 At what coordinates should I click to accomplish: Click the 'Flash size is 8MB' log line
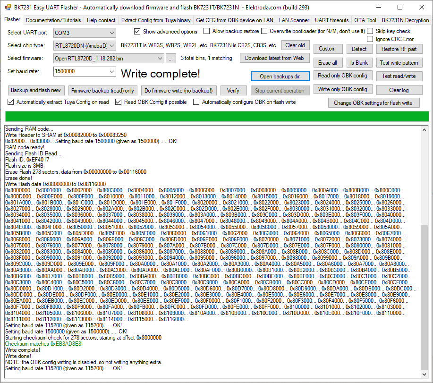[x=24, y=166]
